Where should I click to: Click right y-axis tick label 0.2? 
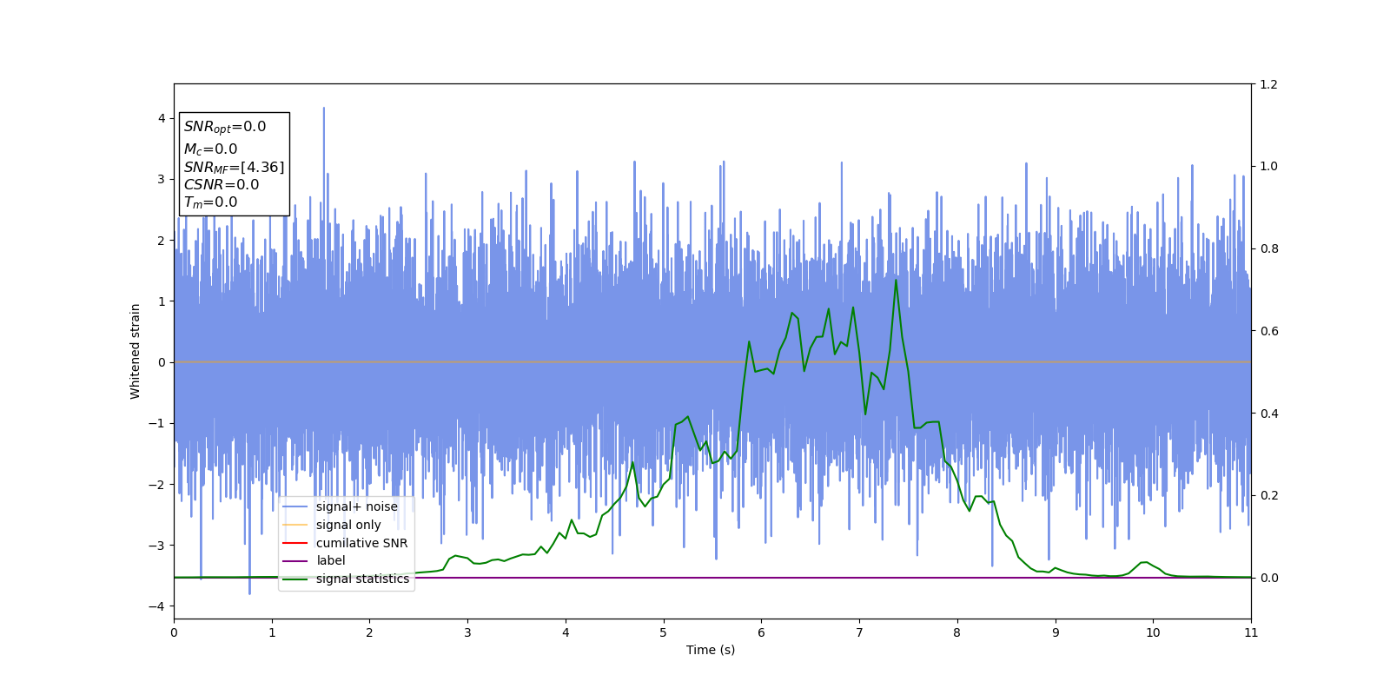[x=1268, y=495]
